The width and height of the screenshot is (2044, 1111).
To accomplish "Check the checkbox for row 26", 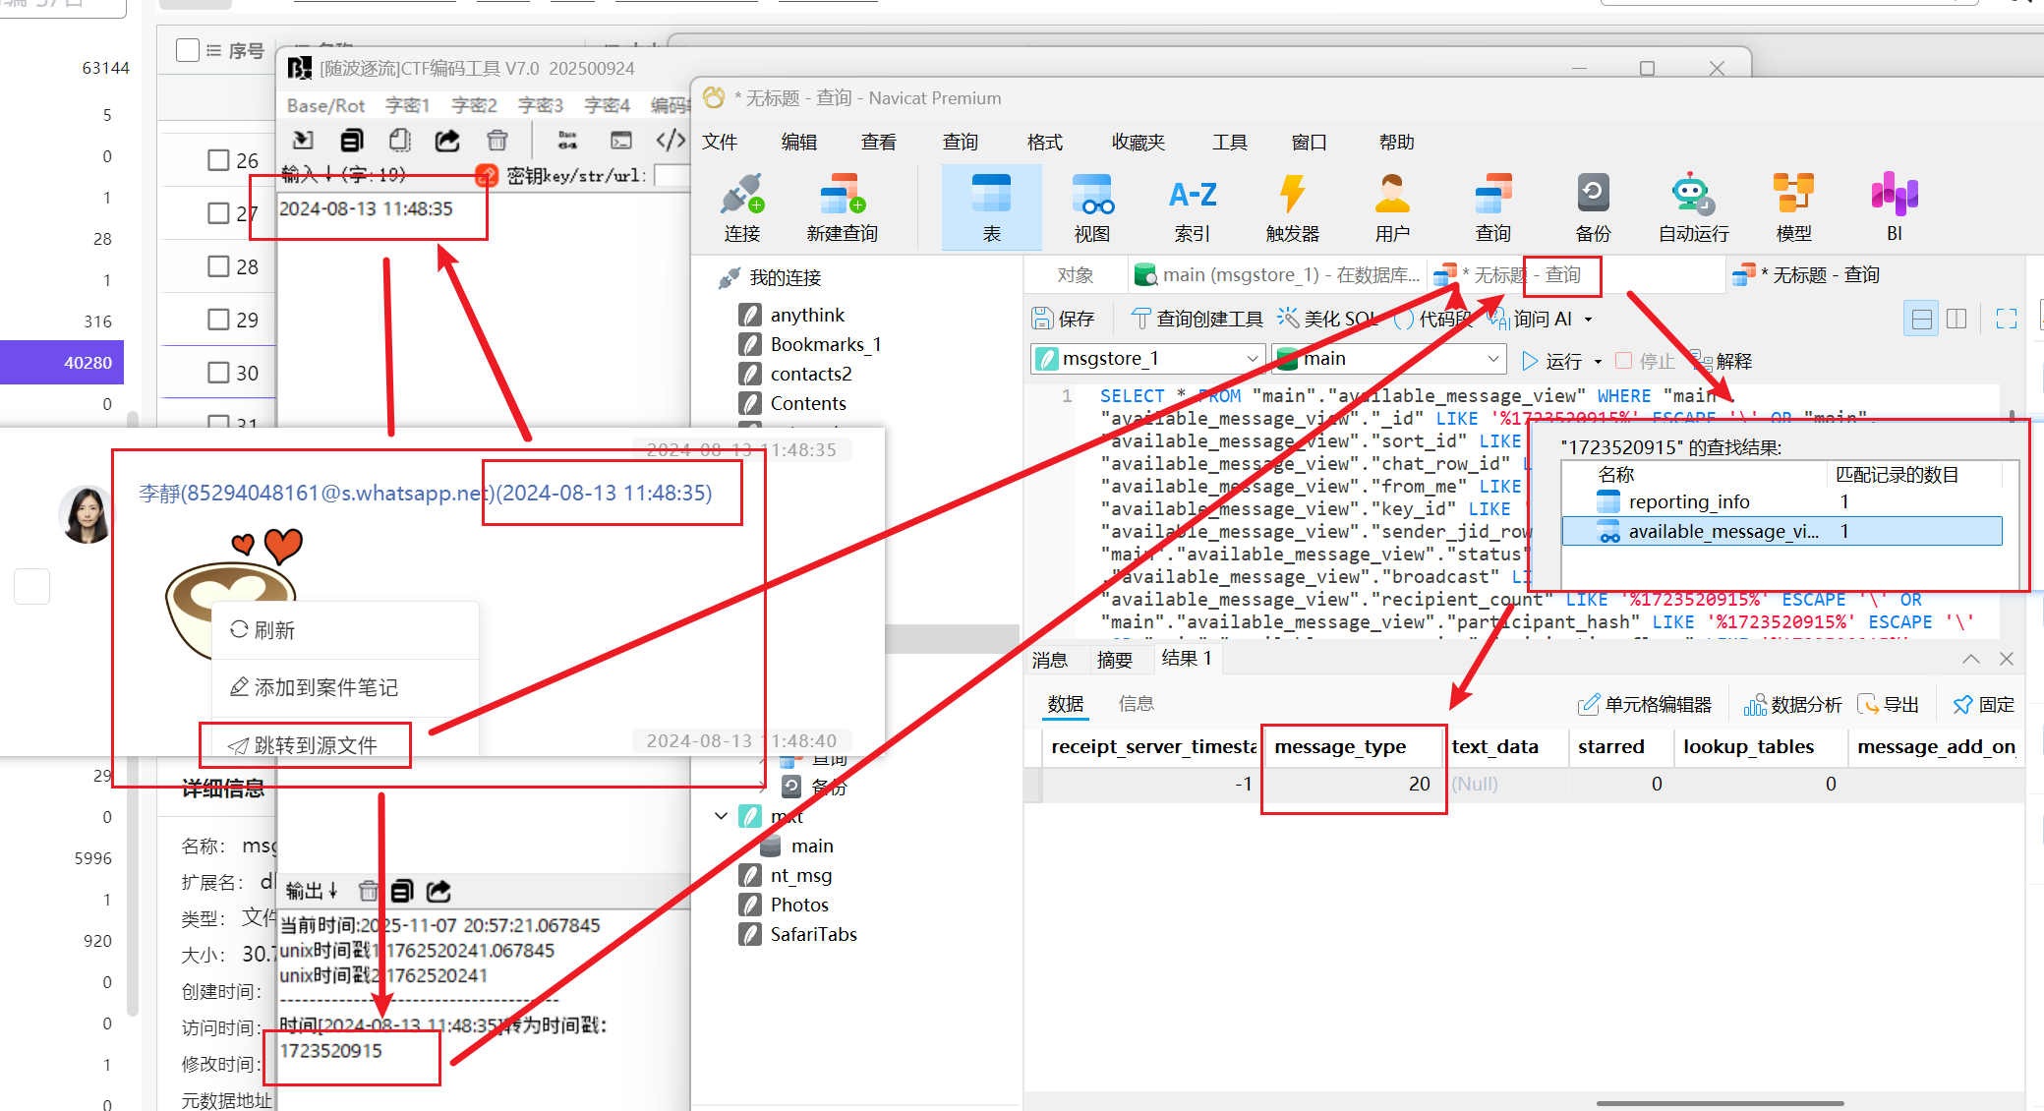I will [218, 159].
